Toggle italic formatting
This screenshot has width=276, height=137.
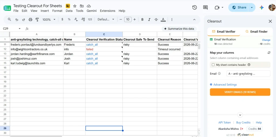click(149, 19)
